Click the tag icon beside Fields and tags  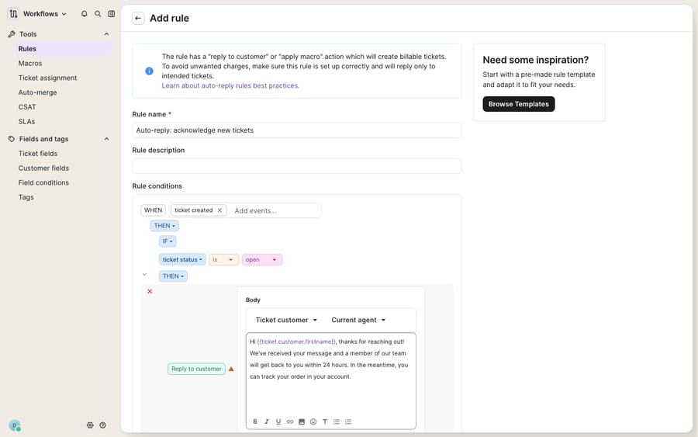click(x=12, y=139)
